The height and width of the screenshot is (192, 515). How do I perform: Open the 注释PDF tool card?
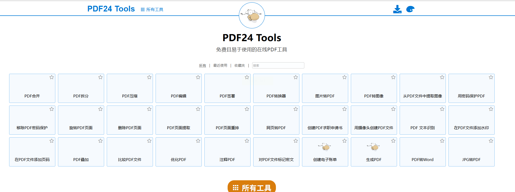click(227, 152)
